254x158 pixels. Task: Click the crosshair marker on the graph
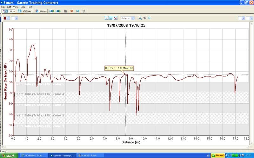(x=126, y=75)
